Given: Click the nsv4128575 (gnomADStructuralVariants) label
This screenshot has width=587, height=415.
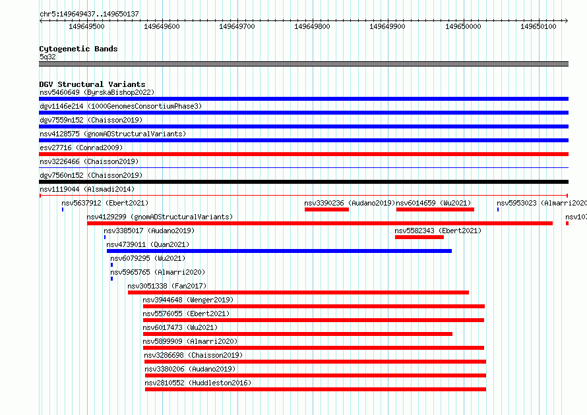Looking at the screenshot, I should pos(113,134).
